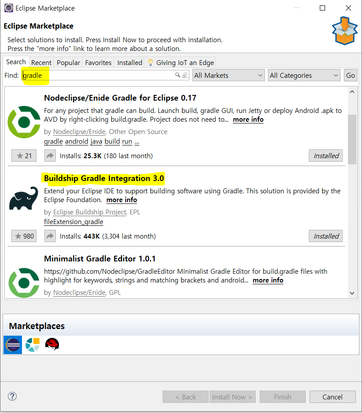Open more info for Buildship Gradle Integration
The image size is (362, 413).
pos(122,200)
